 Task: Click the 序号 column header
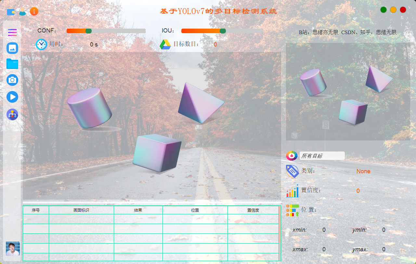tap(36, 210)
